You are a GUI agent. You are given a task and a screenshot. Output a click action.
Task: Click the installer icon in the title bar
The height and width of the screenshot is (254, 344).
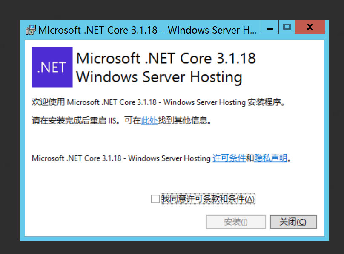tap(31, 30)
